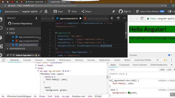Click the green background color swatch
The width and height of the screenshot is (175, 98).
[x=129, y=93]
